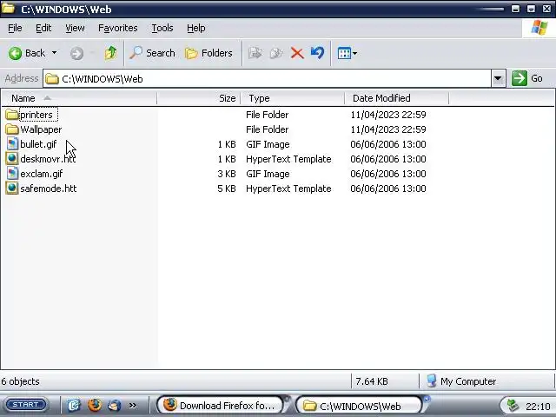Click the Windows flag logo in menu bar
The image size is (556, 417).
(539, 28)
